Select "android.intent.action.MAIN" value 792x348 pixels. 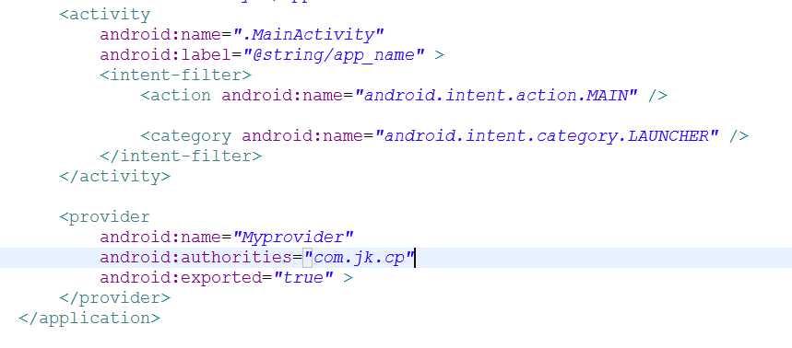point(496,96)
